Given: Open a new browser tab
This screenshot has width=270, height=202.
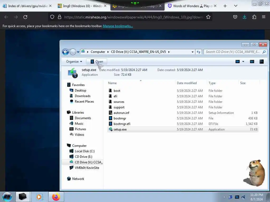Looking at the screenshot, I should 225,6.
